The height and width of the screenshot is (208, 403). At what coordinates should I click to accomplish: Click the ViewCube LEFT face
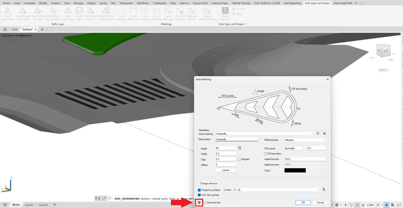[386, 51]
